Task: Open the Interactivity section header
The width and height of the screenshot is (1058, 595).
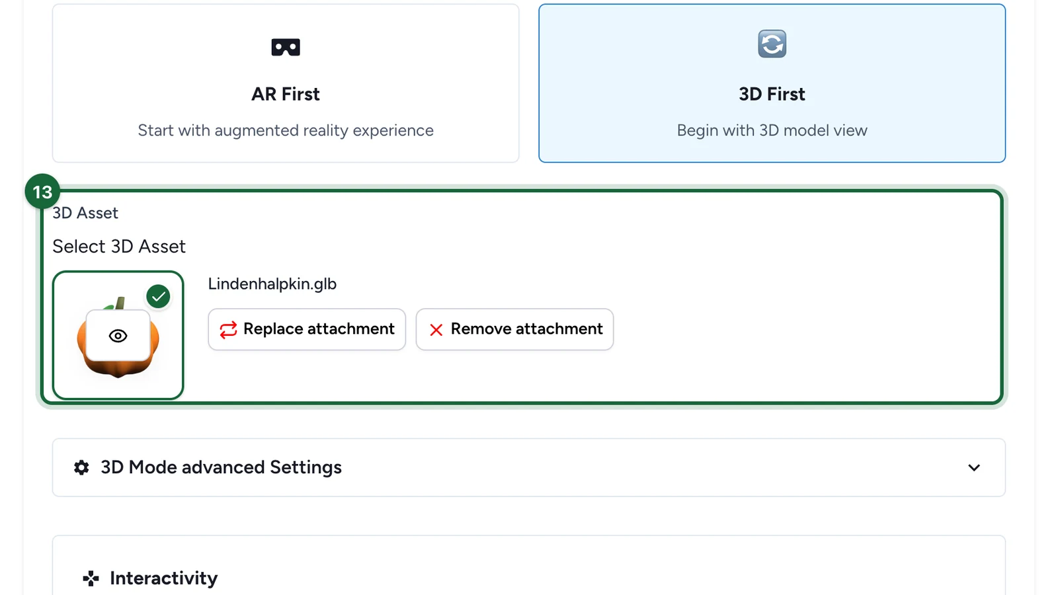Action: click(x=163, y=578)
